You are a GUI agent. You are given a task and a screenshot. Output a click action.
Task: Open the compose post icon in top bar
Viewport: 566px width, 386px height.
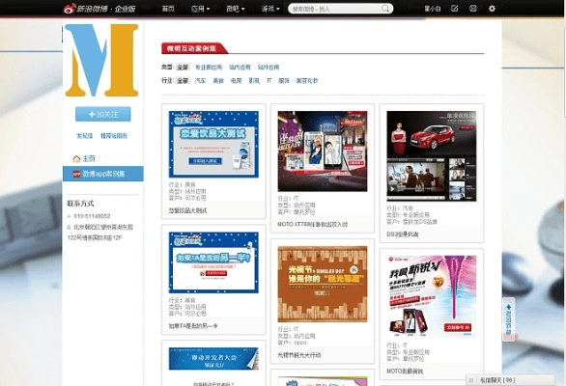pos(455,9)
